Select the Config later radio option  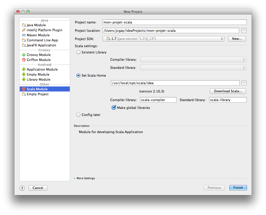click(x=78, y=115)
